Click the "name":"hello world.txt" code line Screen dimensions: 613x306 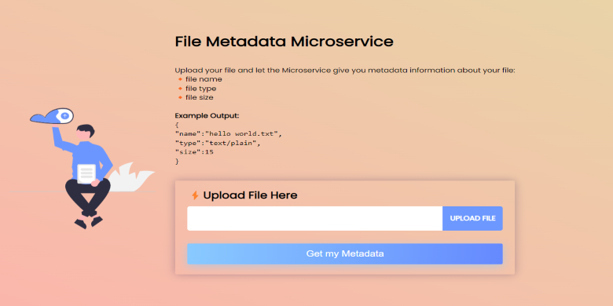[x=229, y=134]
